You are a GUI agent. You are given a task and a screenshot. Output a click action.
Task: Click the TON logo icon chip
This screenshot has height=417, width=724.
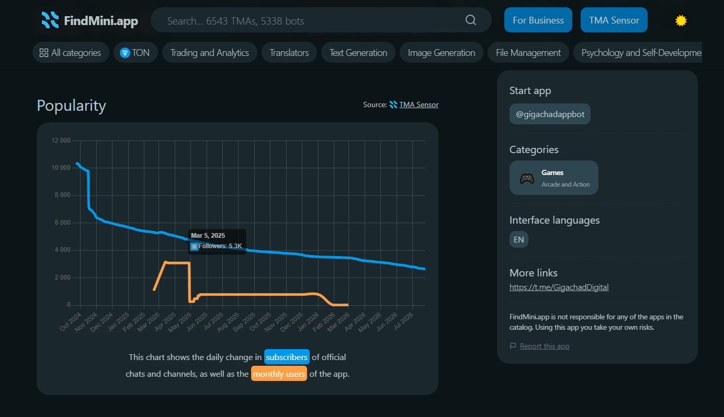click(x=125, y=53)
